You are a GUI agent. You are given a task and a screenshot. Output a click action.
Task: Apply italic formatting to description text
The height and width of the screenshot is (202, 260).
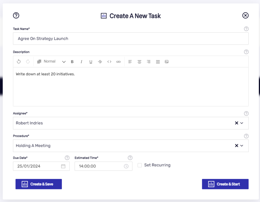81,61
